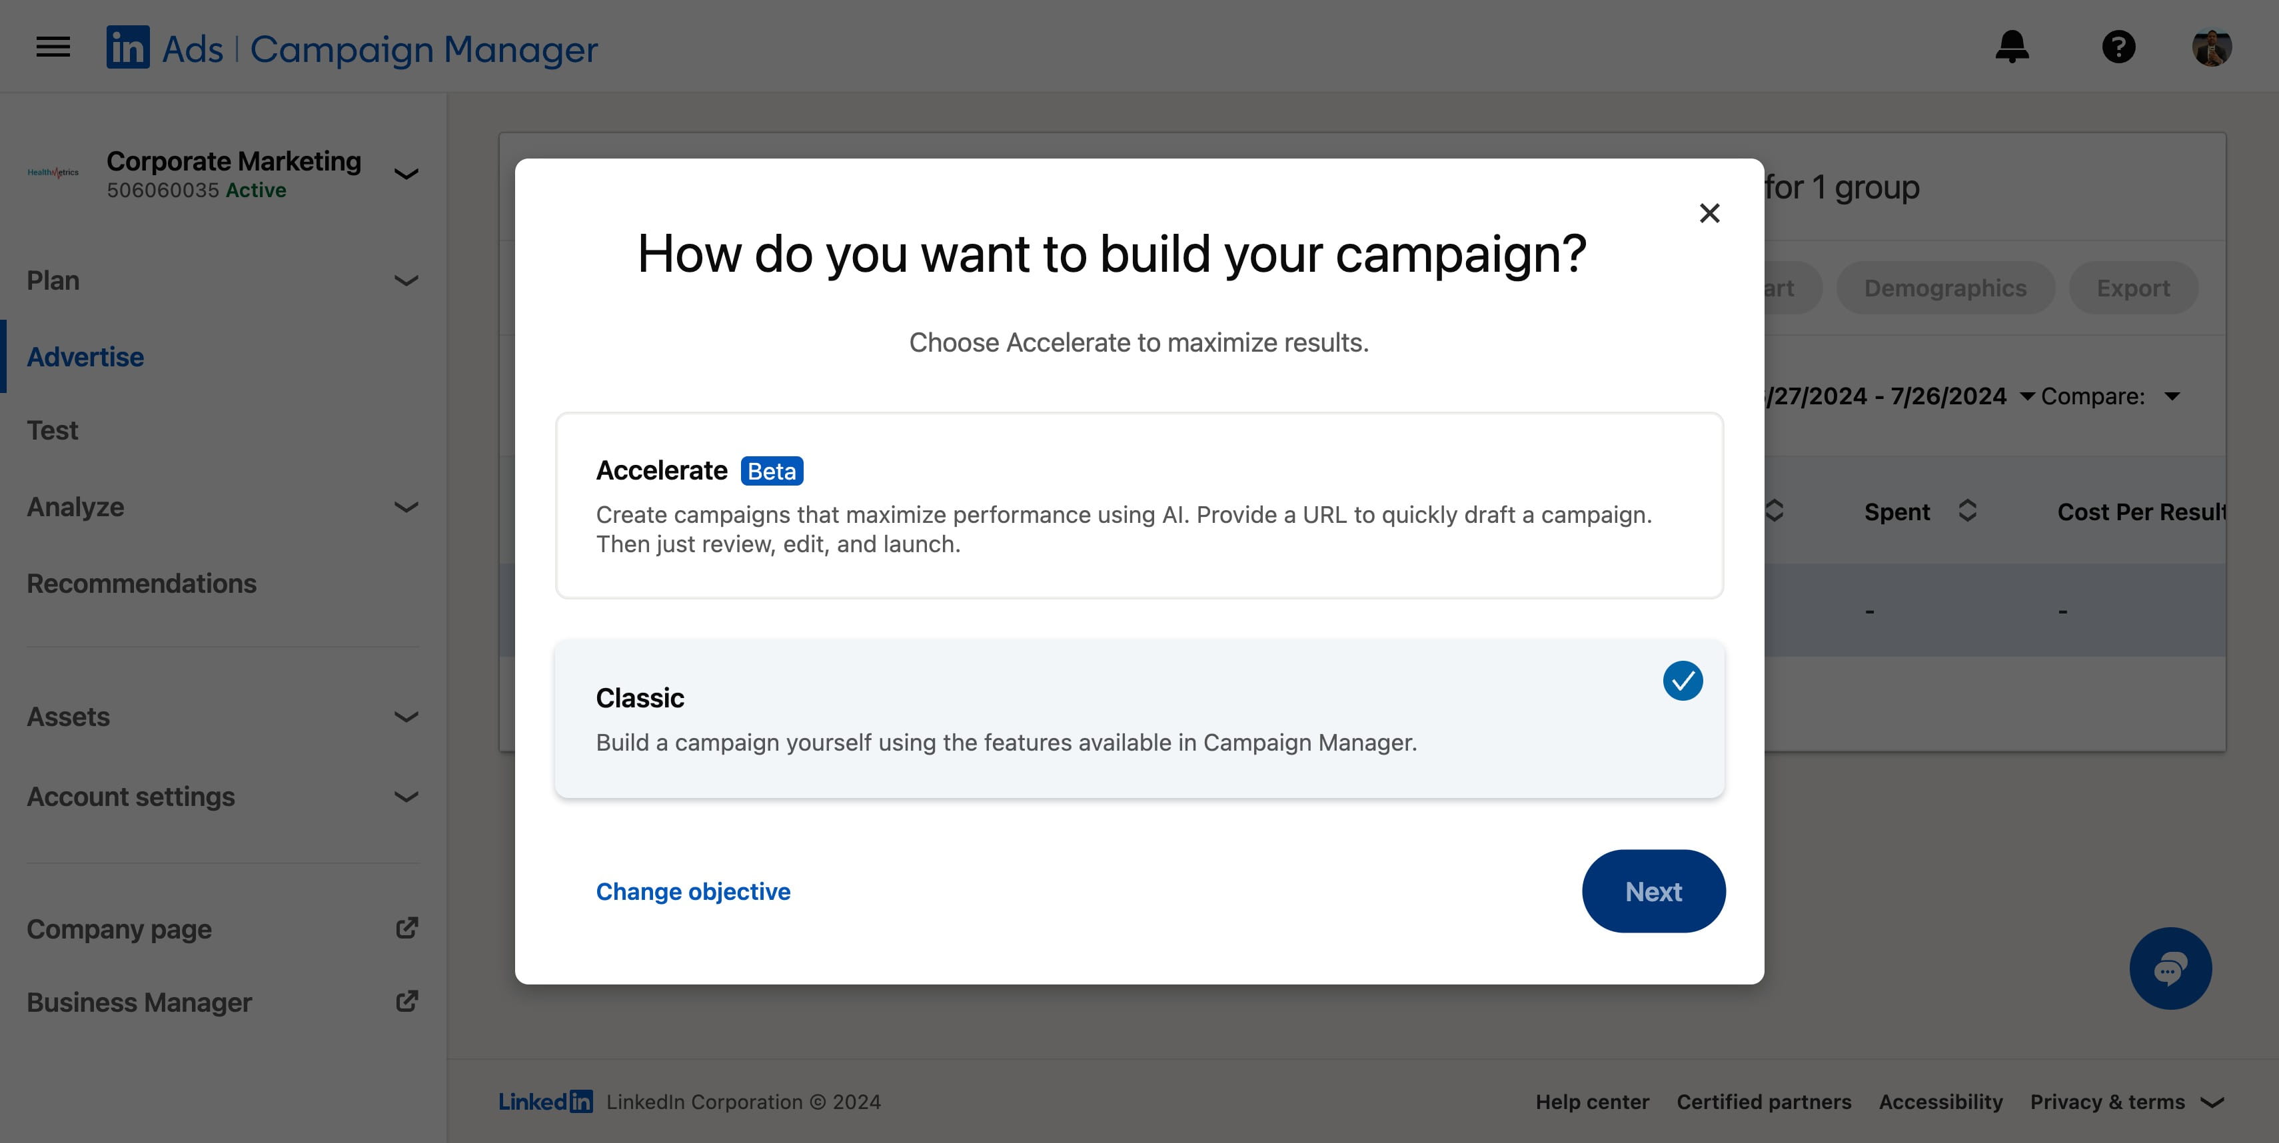The width and height of the screenshot is (2279, 1143).
Task: Select the Accelerate Beta option
Action: (x=1139, y=506)
